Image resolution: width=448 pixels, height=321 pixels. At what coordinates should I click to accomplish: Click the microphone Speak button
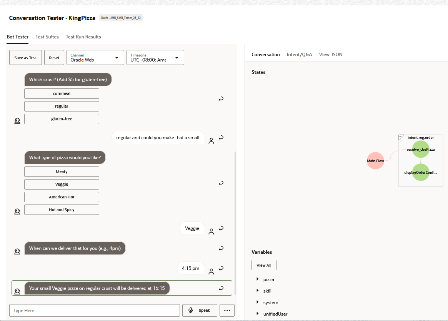pyautogui.click(x=200, y=311)
